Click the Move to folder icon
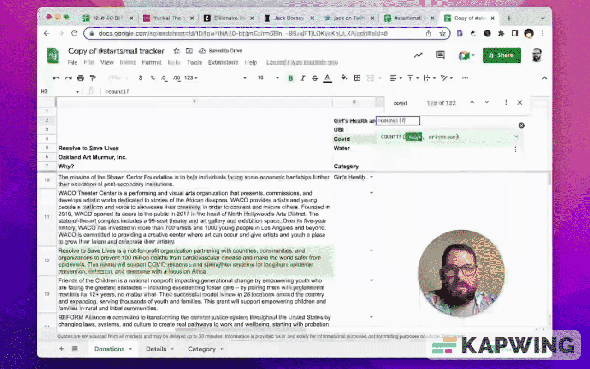This screenshot has width=590, height=369. pyautogui.click(x=189, y=51)
